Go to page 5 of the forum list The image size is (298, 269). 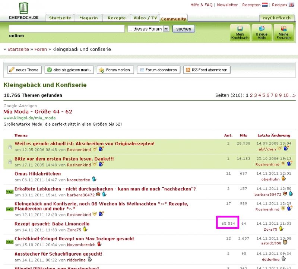point(264,95)
